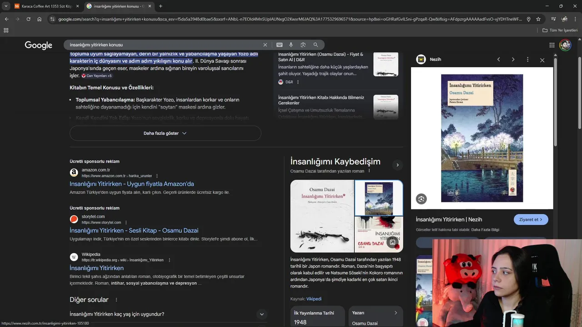Click the location pin icon in the address bar

coord(528,19)
